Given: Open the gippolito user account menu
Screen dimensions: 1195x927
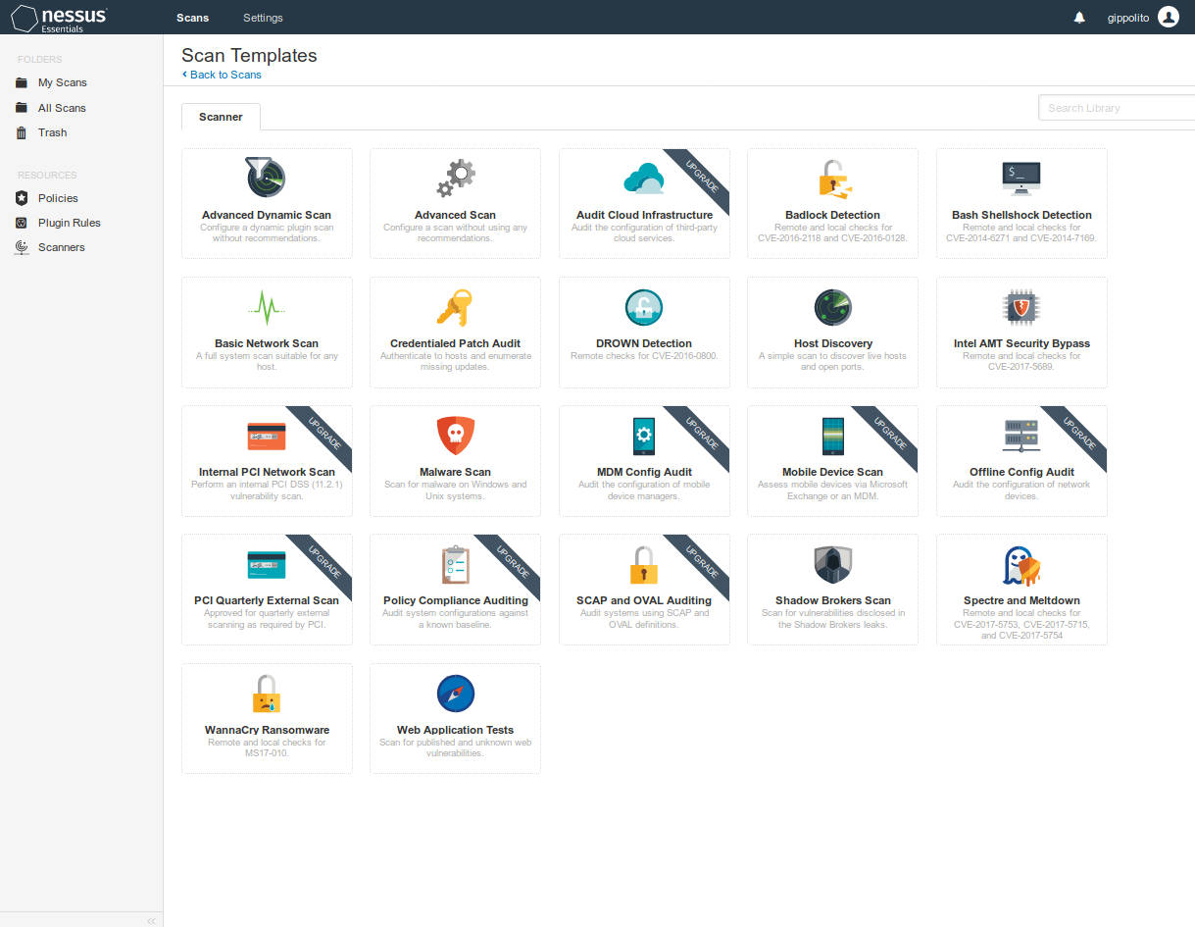Looking at the screenshot, I should tap(1135, 18).
